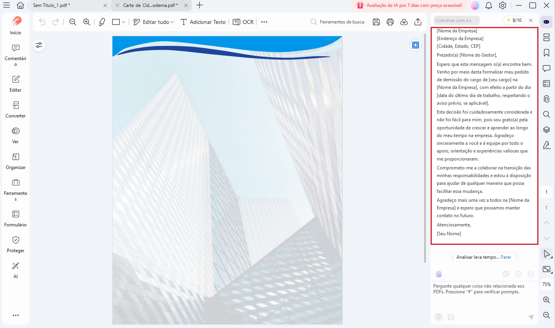555x328 pixels.
Task: Expand more toolbar options ellipsis
Action: click(x=264, y=22)
